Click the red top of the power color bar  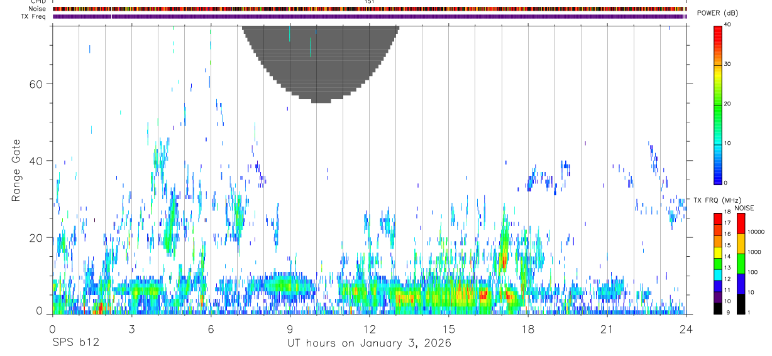[x=718, y=31]
